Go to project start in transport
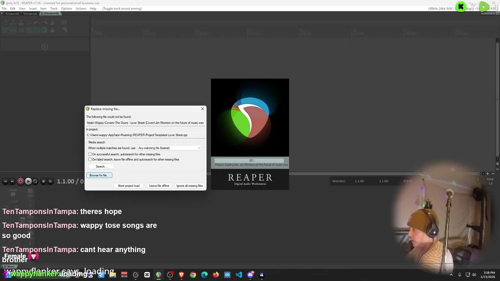Image resolution: width=500 pixels, height=281 pixels. (x=5, y=181)
